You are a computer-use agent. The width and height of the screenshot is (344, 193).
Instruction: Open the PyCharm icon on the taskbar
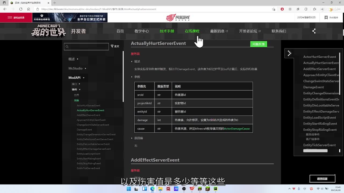(x=216, y=189)
